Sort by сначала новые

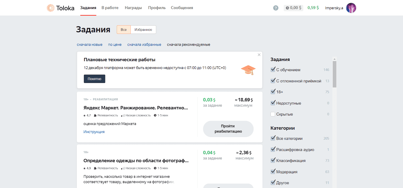tap(90, 45)
